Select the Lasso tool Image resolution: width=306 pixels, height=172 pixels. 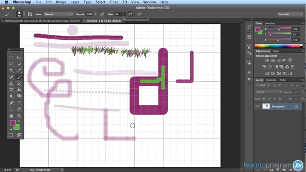coord(11,64)
